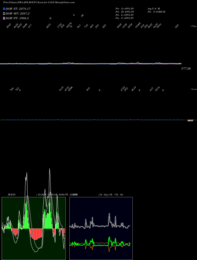Click the 'Pre H: 4991.39' value
The image size is (197, 260).
[x=125, y=12]
